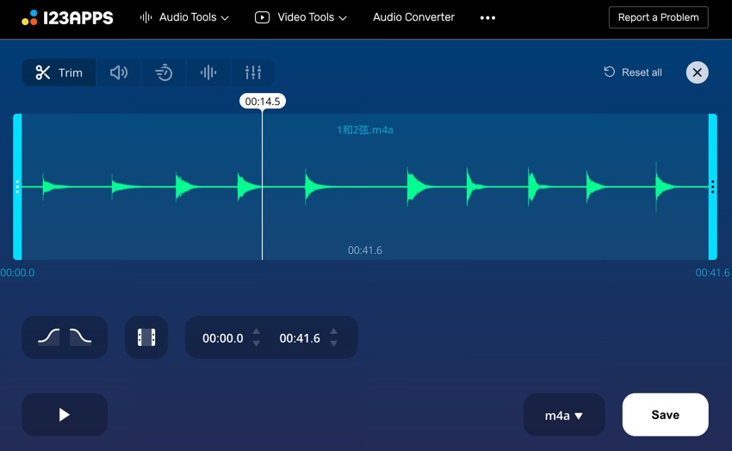
Task: Open the m4a format dropdown
Action: point(564,415)
